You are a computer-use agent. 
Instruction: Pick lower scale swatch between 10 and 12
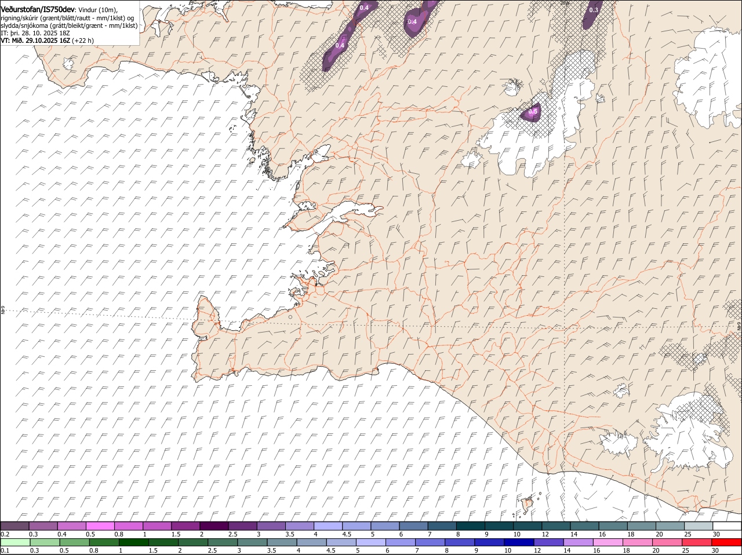tap(519, 542)
